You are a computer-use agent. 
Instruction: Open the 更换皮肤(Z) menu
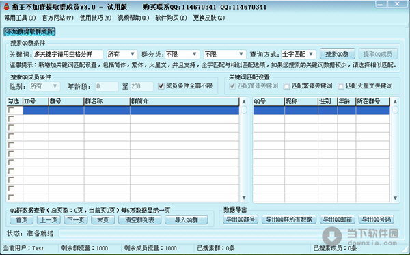tap(208, 18)
